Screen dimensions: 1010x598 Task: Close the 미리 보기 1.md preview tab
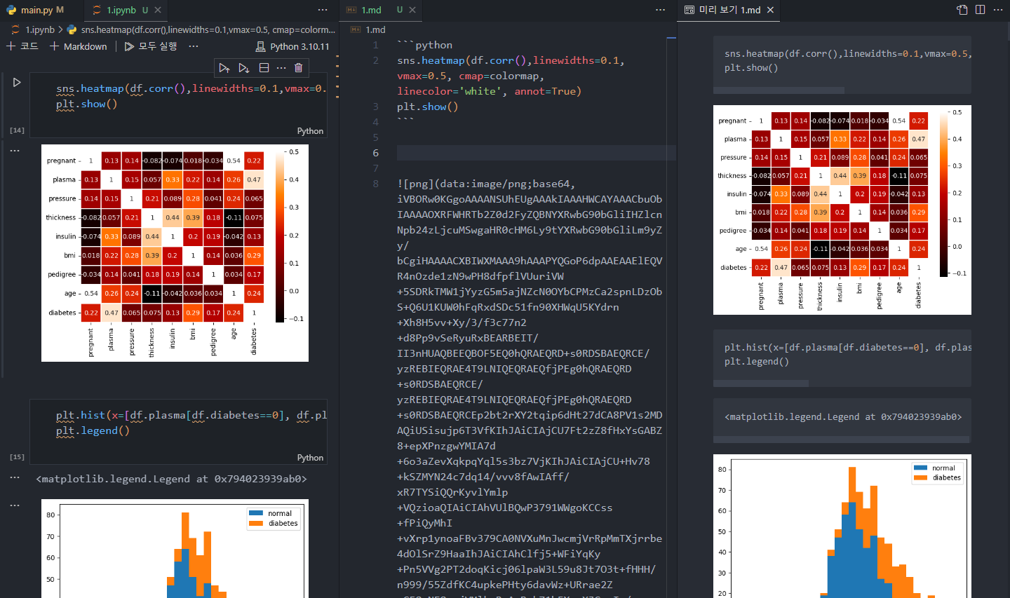tap(770, 10)
